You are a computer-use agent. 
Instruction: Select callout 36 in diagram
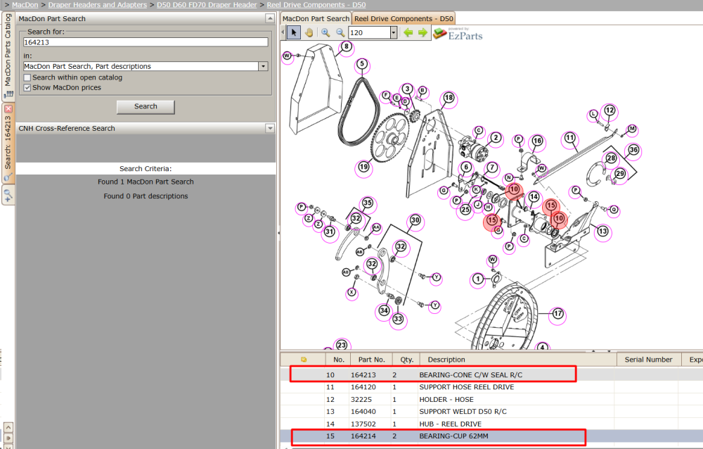pos(633,150)
